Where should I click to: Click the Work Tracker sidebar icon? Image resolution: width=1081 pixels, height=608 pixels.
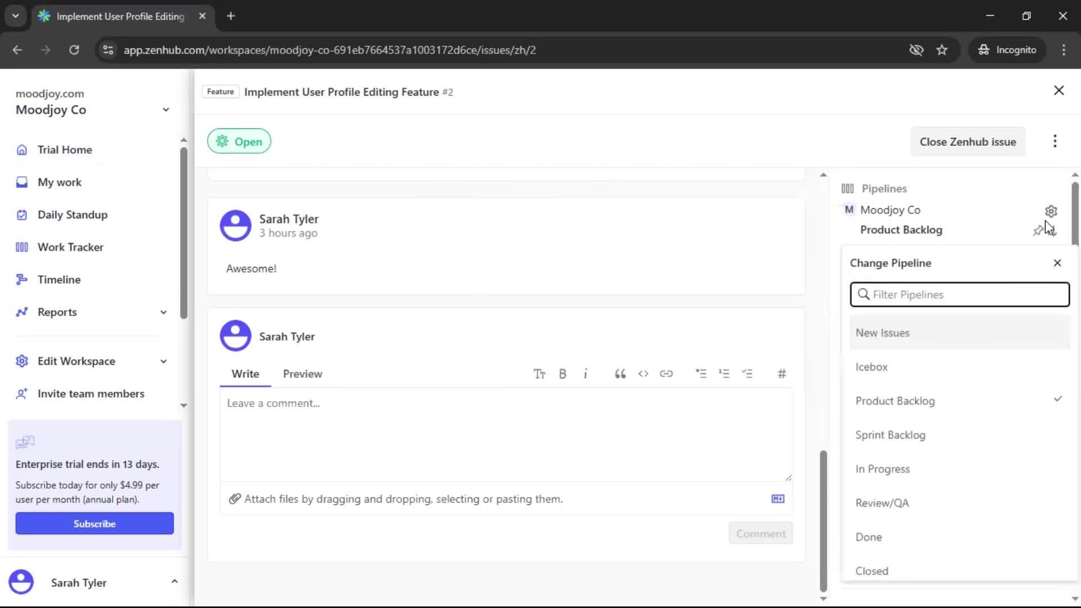(x=21, y=247)
